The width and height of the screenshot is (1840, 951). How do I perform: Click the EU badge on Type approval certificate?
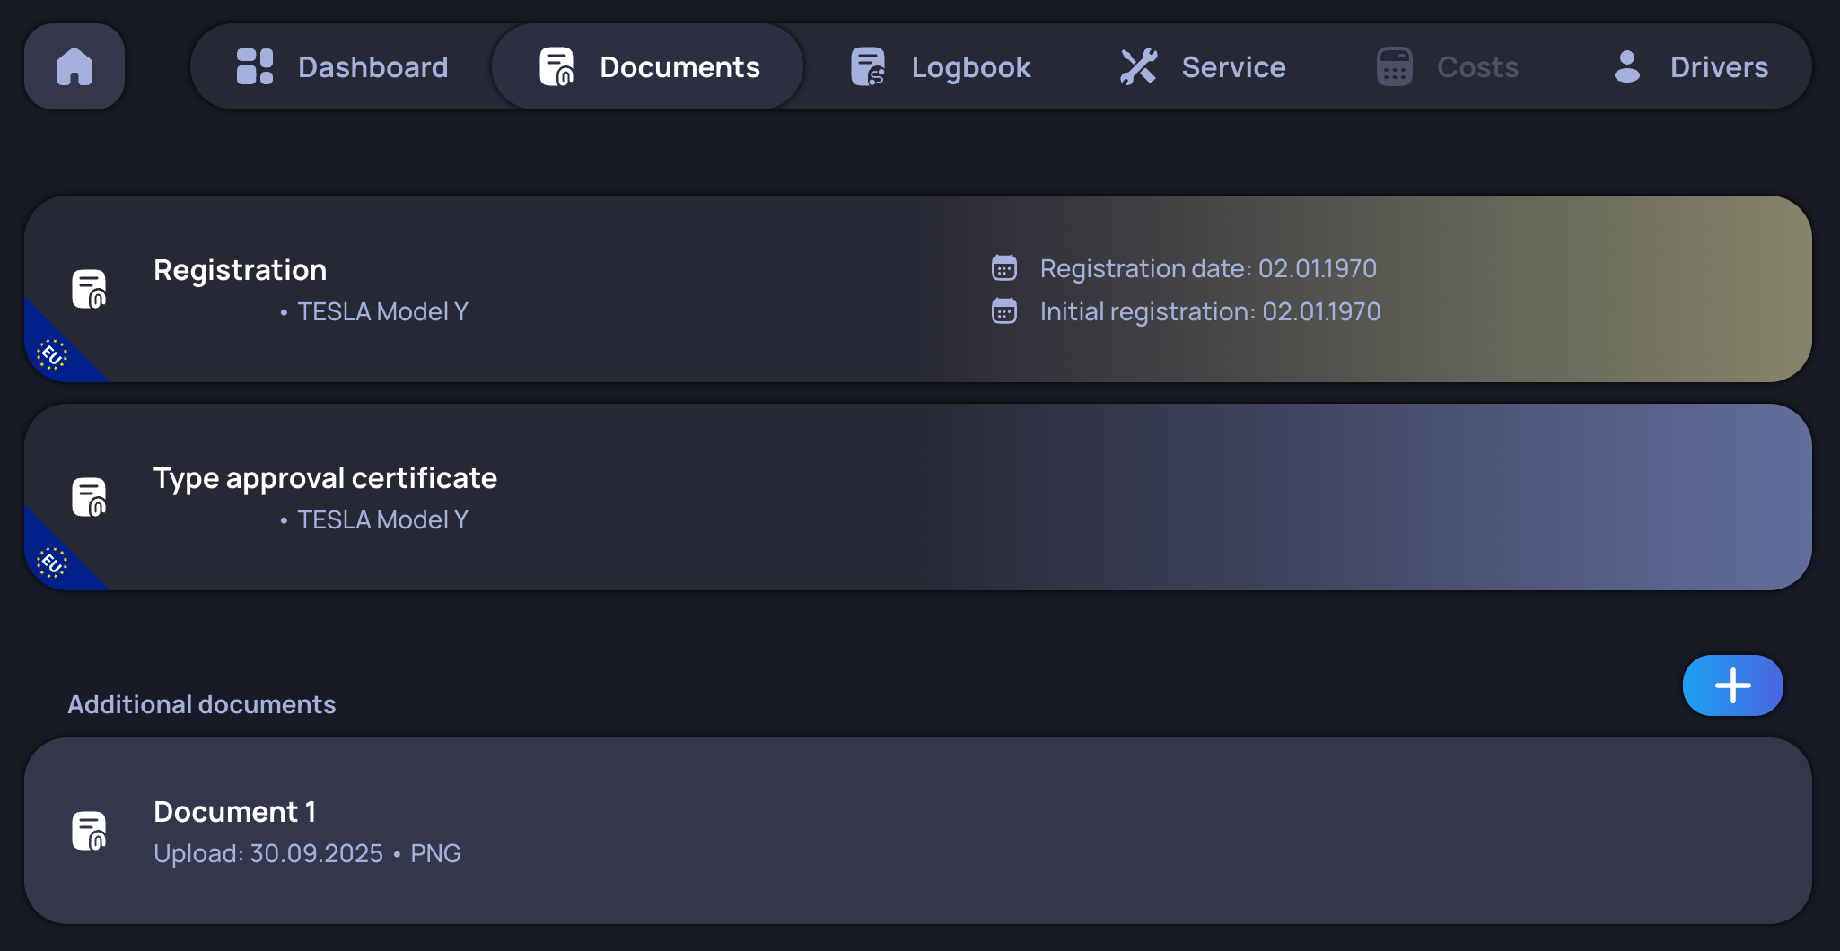(51, 565)
